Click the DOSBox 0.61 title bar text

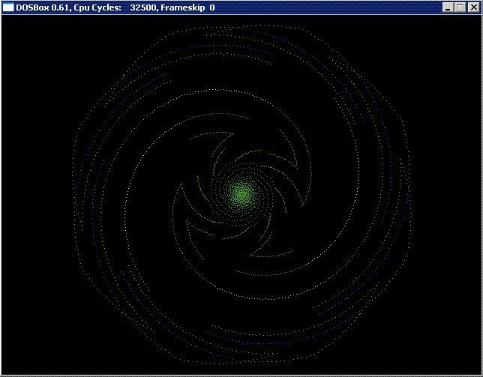pyautogui.click(x=115, y=7)
